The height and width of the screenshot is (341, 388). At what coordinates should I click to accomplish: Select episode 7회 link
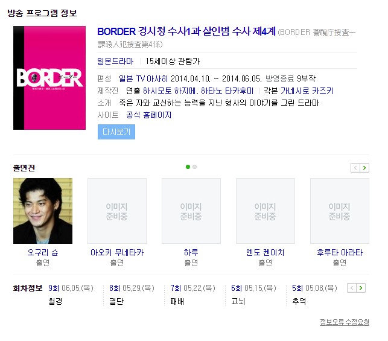click(x=176, y=288)
